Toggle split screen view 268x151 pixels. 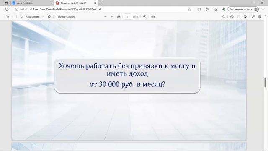199,9
